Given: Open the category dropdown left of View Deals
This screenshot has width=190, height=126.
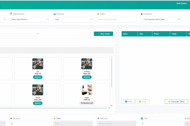Looking at the screenshot, I should pos(20,34).
